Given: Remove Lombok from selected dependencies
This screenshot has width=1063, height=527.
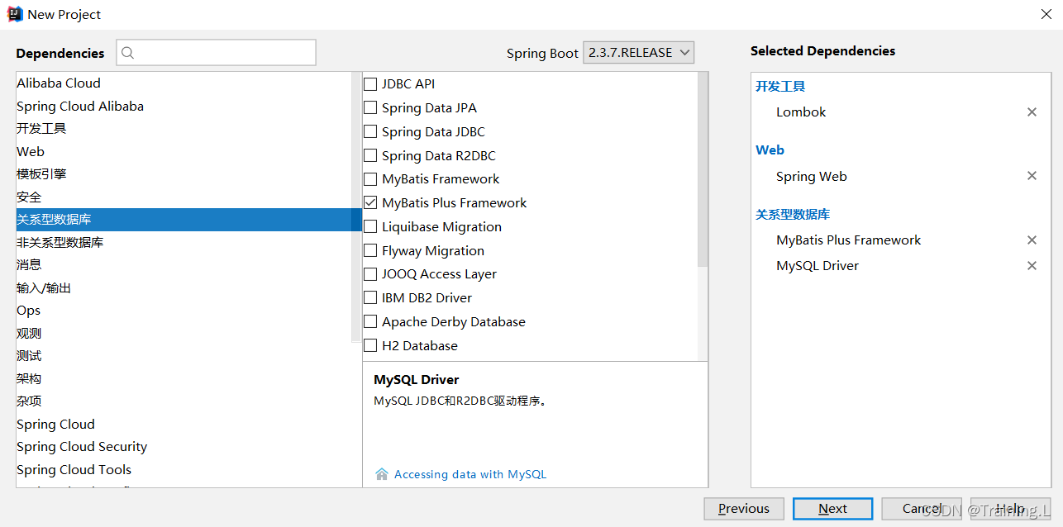Looking at the screenshot, I should click(1032, 112).
